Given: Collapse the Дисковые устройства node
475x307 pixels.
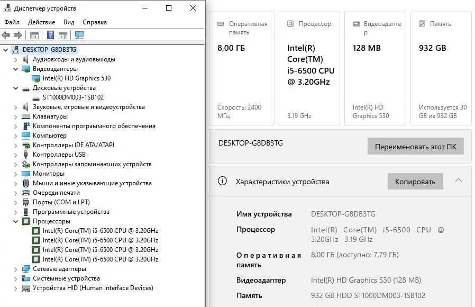Looking at the screenshot, I should [x=15, y=88].
